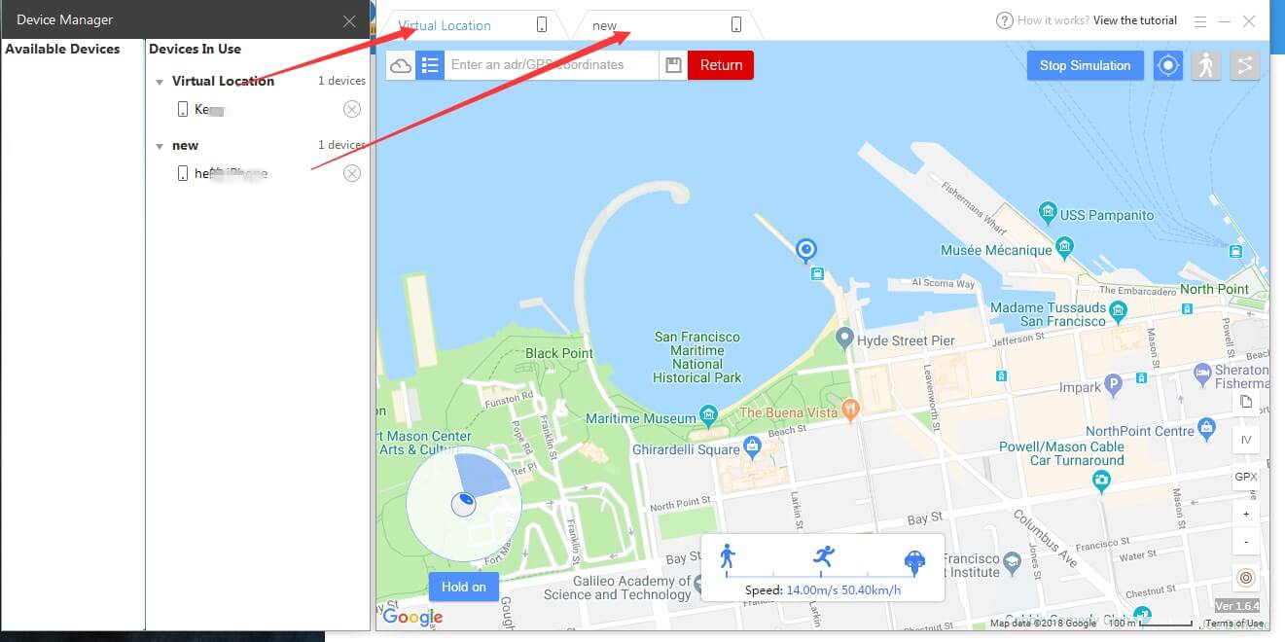This screenshot has width=1285, height=642.
Task: Collapse the Virtual Location device group
Action: coord(160,82)
